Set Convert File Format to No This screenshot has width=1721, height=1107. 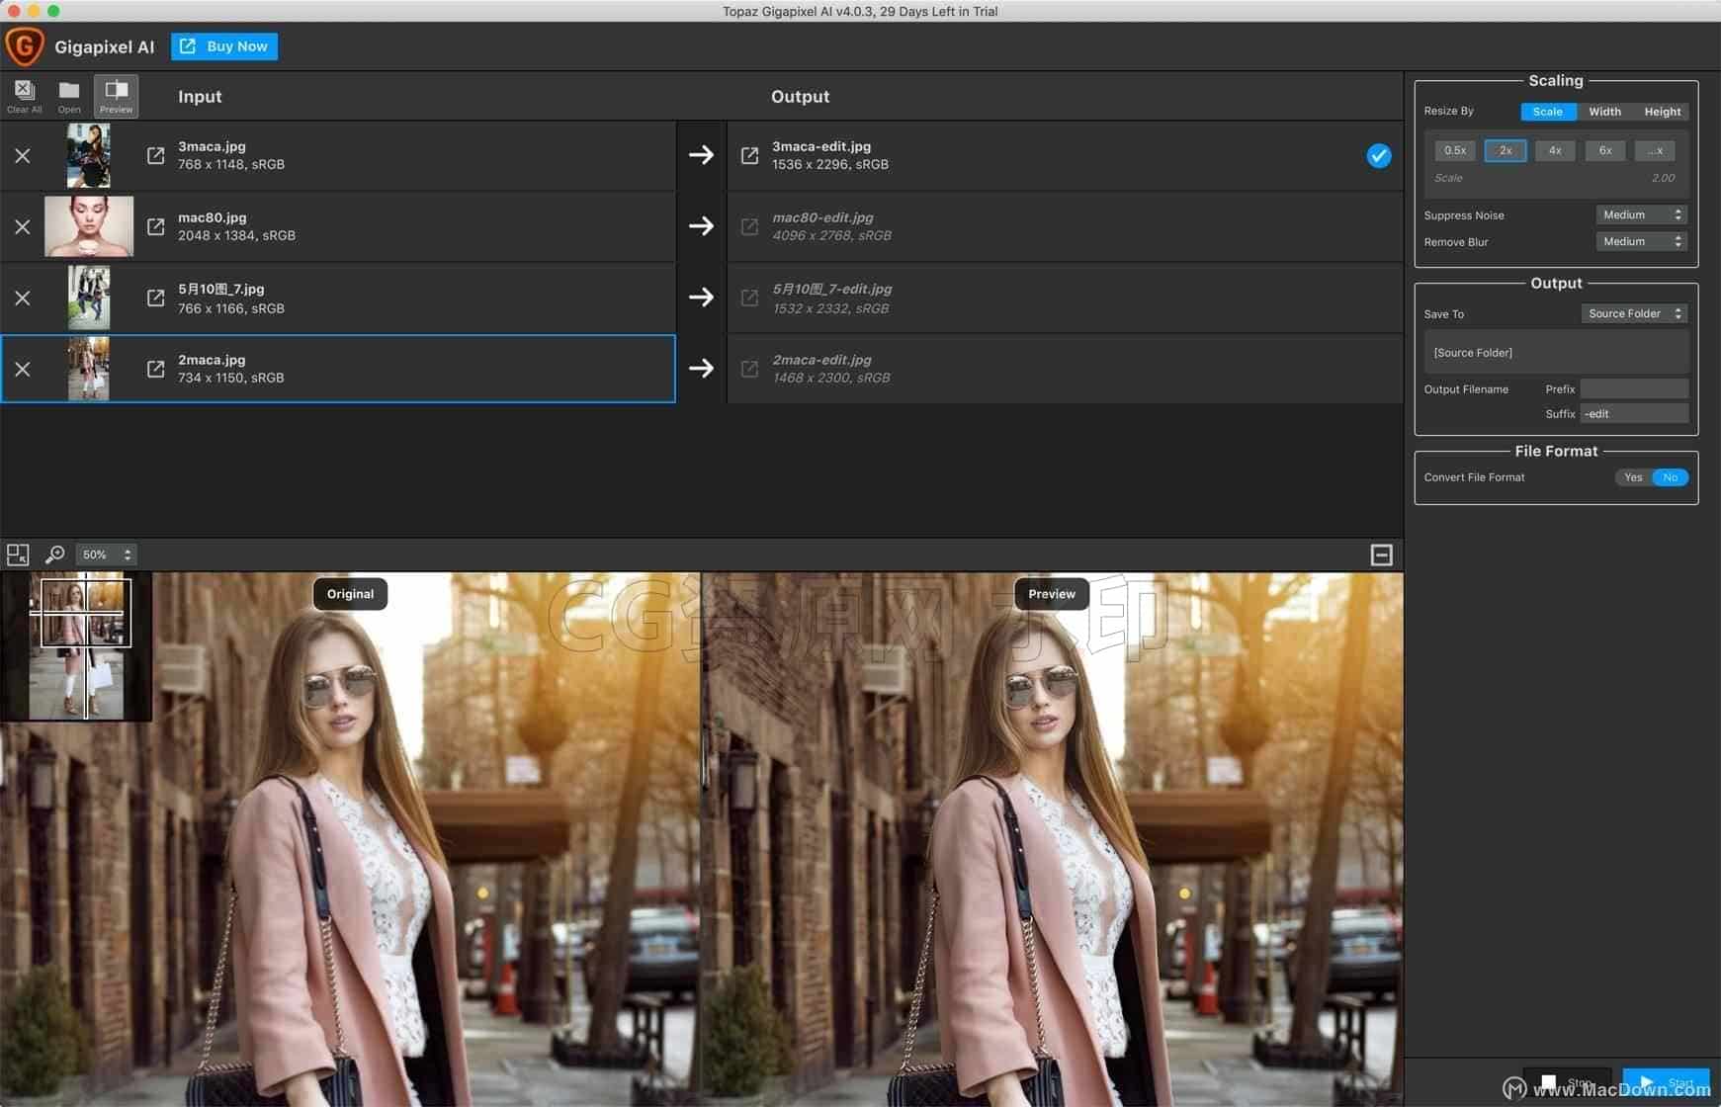pyautogui.click(x=1671, y=477)
